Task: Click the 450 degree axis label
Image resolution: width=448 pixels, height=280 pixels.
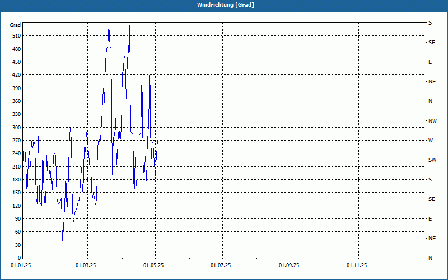Action: (x=17, y=62)
